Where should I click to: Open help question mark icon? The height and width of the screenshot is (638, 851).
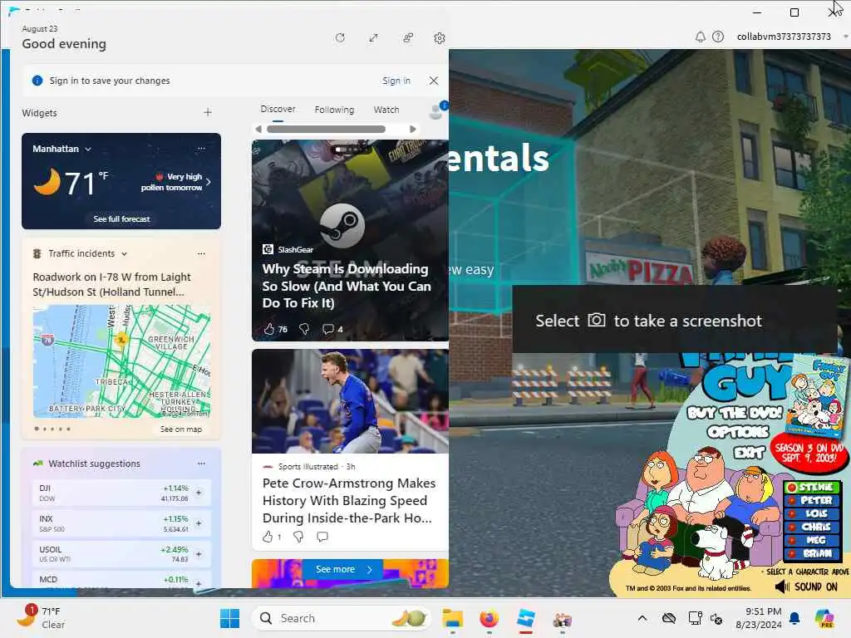718,37
